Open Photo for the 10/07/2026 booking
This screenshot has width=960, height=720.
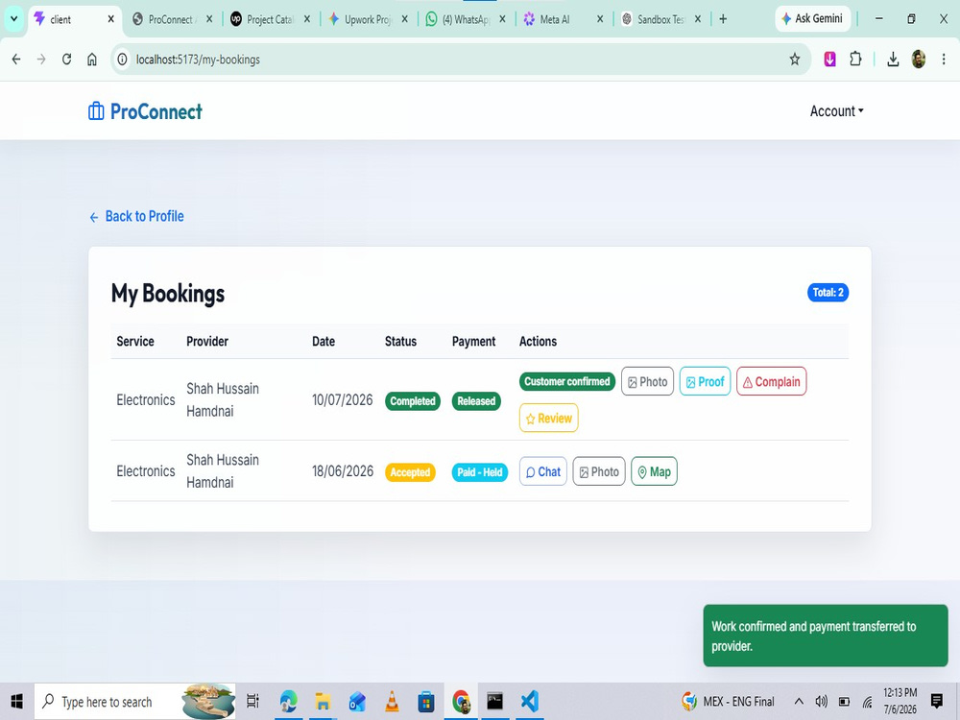click(647, 381)
